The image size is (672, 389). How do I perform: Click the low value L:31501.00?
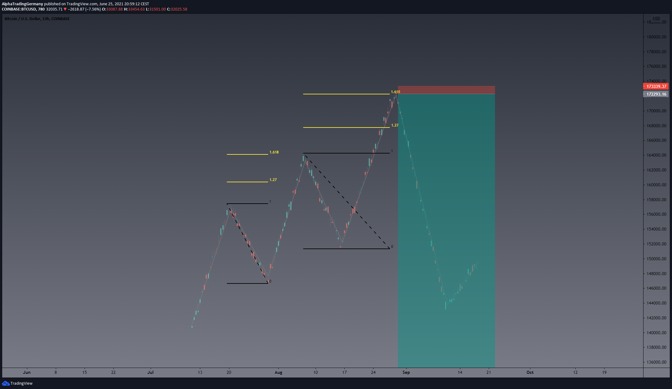pos(156,9)
